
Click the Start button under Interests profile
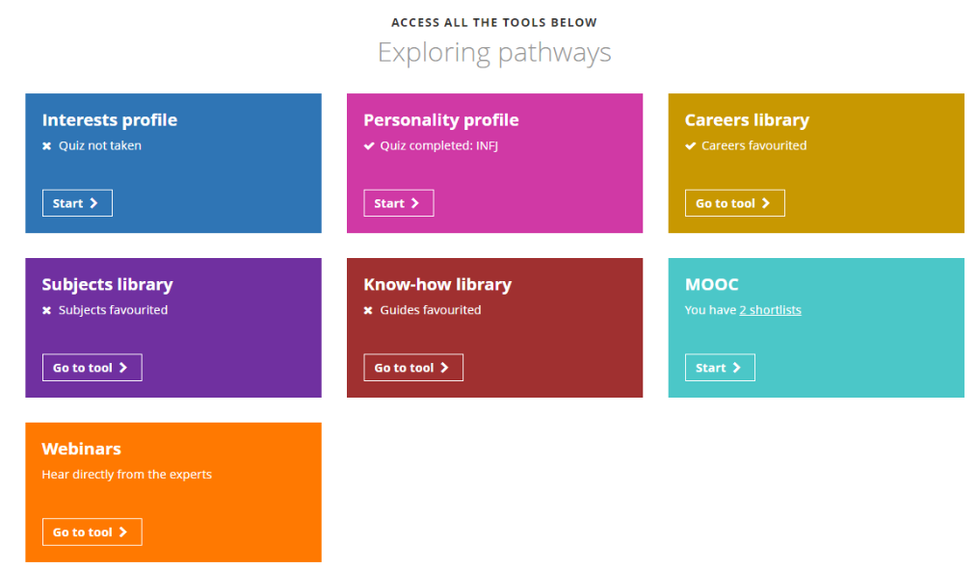point(77,203)
